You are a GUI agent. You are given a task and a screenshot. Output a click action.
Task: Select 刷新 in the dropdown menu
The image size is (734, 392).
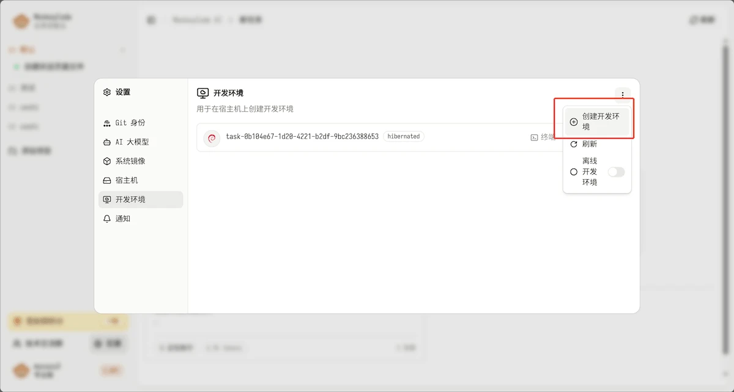point(597,144)
